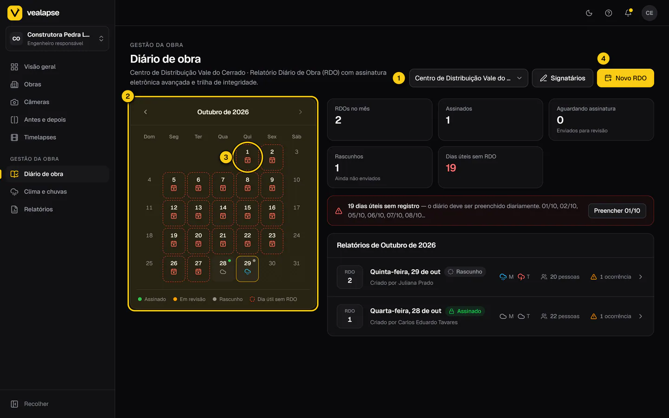Viewport: 669px width, 418px height.
Task: Select October 2 calendar day
Action: [272, 157]
